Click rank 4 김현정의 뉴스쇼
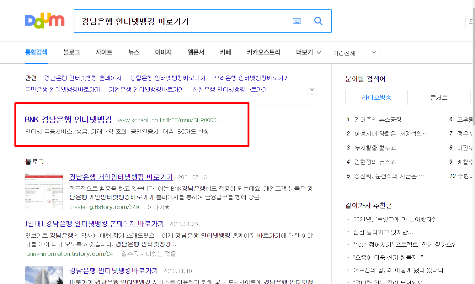 [x=375, y=162]
